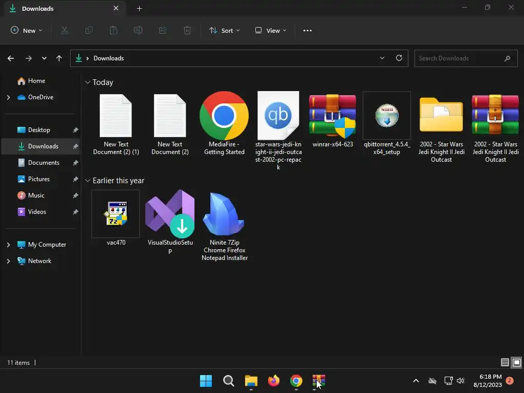The width and height of the screenshot is (524, 393).
Task: Open the New dropdown menu
Action: click(x=27, y=30)
